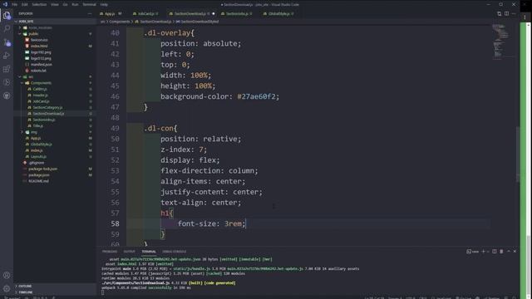Screen dimensions: 532x299
Task: Place cursor on 'font-size: 3rem;' line
Action: pos(211,223)
